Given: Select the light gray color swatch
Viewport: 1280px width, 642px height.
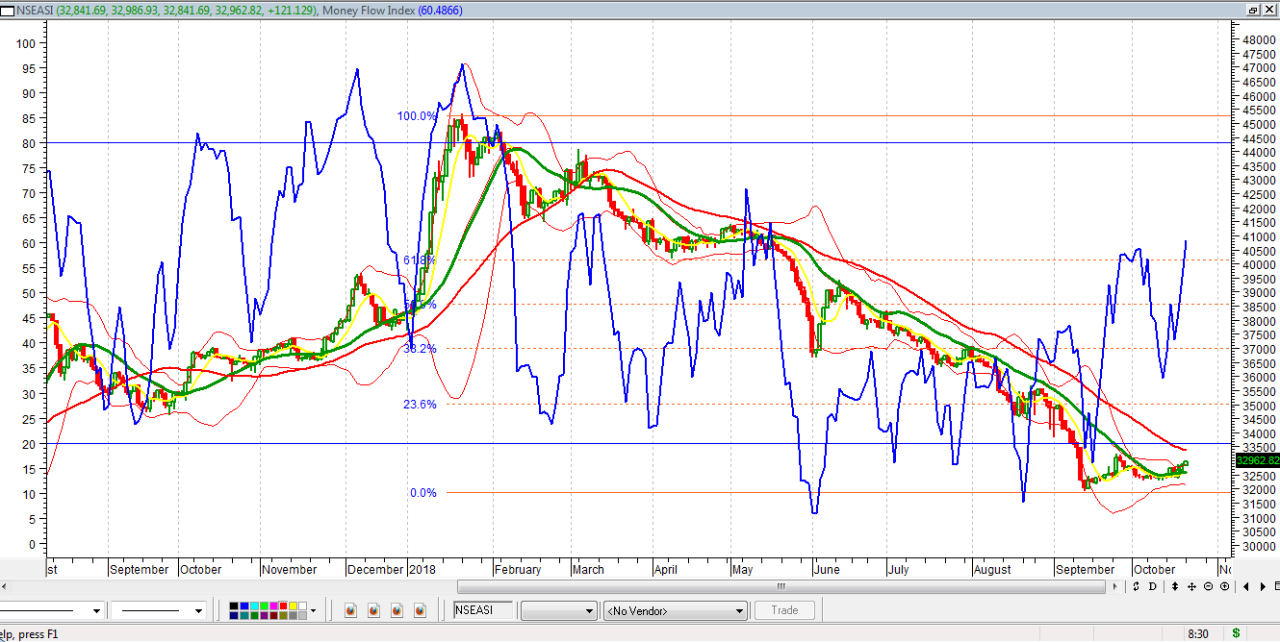Looking at the screenshot, I should click(x=301, y=615).
